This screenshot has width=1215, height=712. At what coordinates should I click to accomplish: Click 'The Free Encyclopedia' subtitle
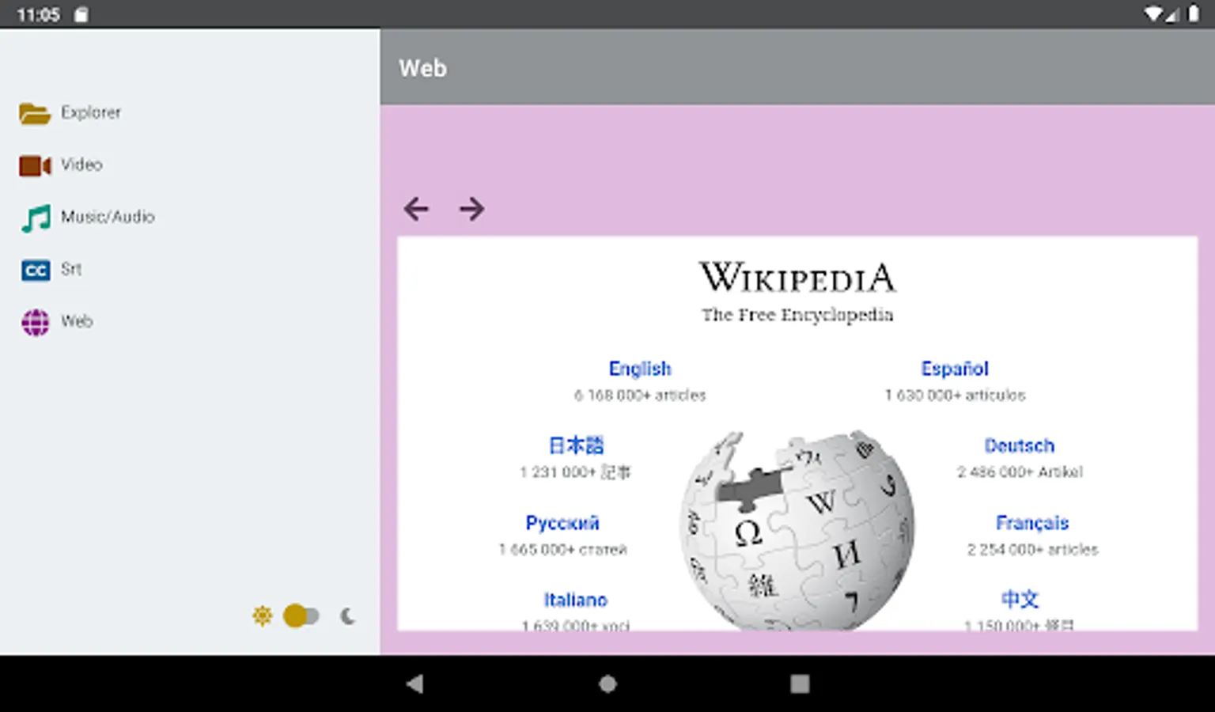[797, 315]
